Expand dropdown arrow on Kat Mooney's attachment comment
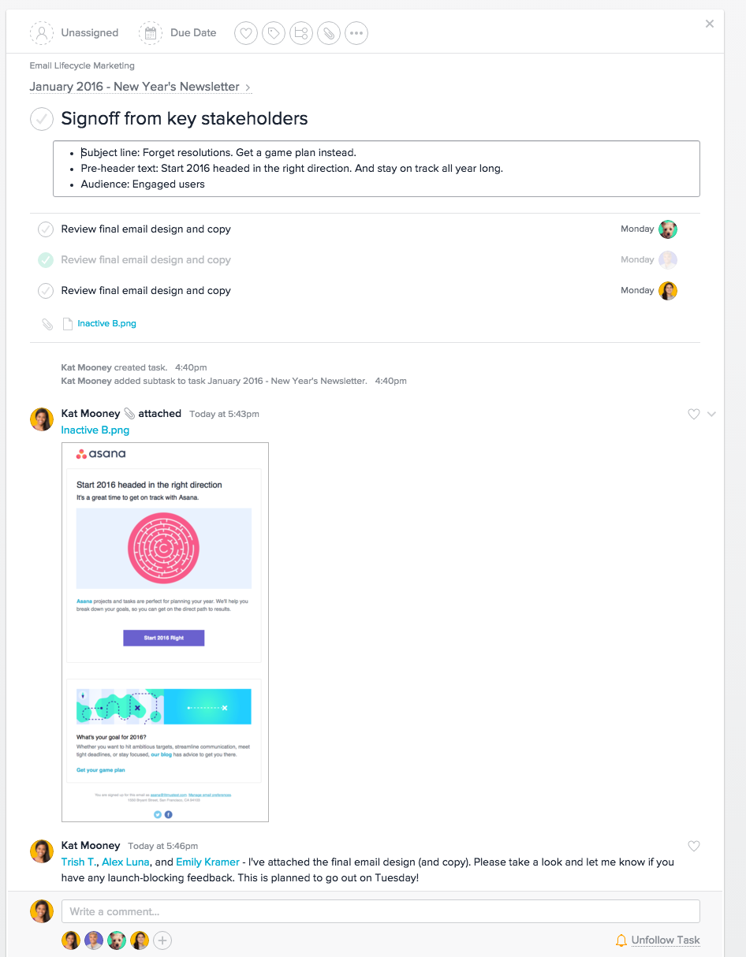The image size is (746, 957). click(x=711, y=414)
